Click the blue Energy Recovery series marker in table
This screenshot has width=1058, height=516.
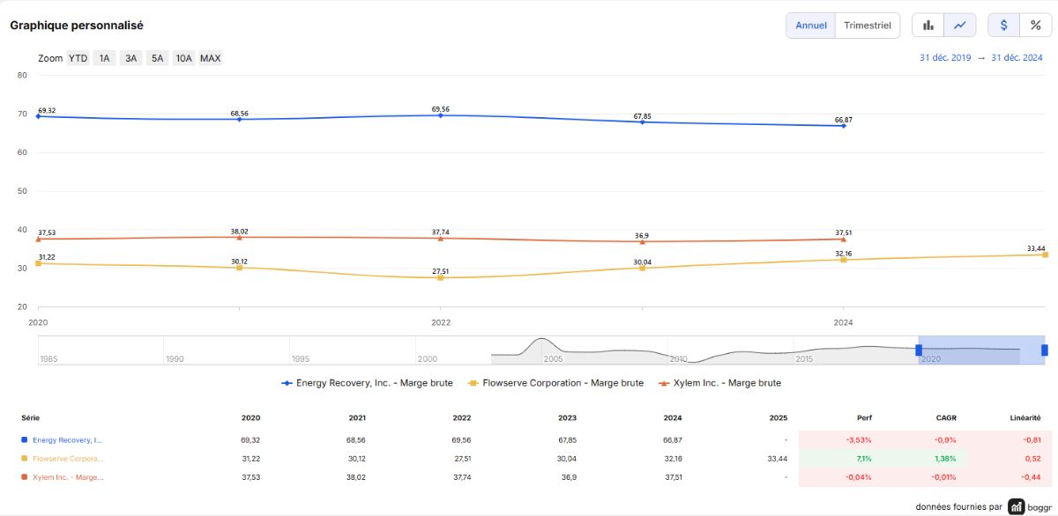(25, 439)
